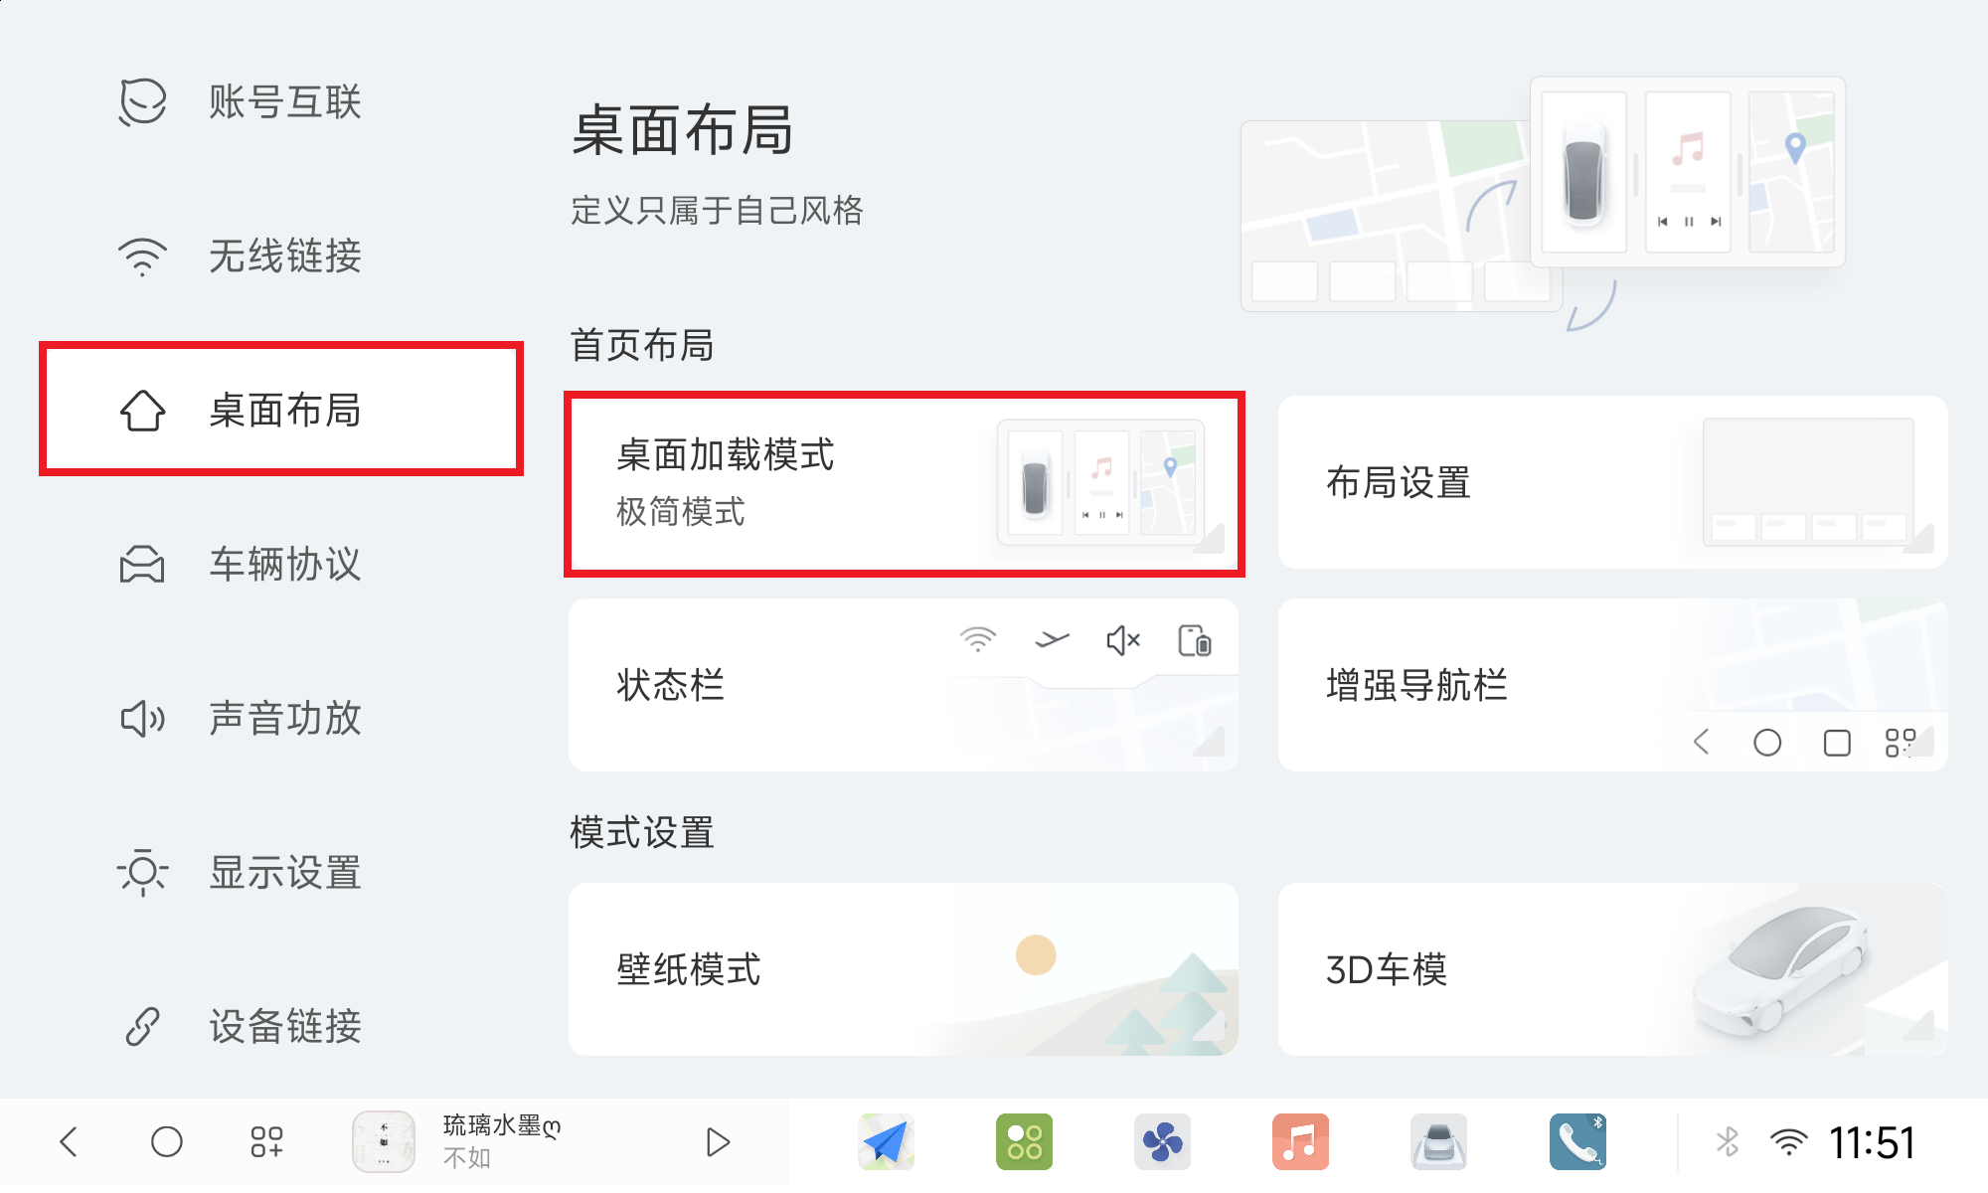Screen dimensions: 1988x1193
Task: Open the app launcher grid
Action: [266, 1141]
